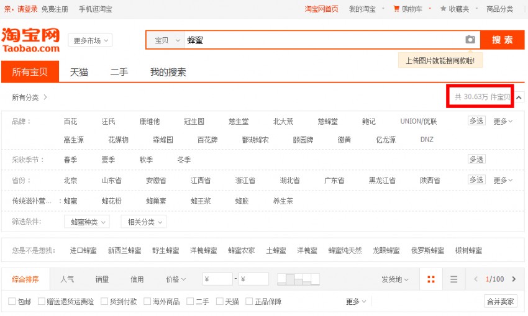Open 商品分类 link
The height and width of the screenshot is (316, 528).
pos(499,9)
